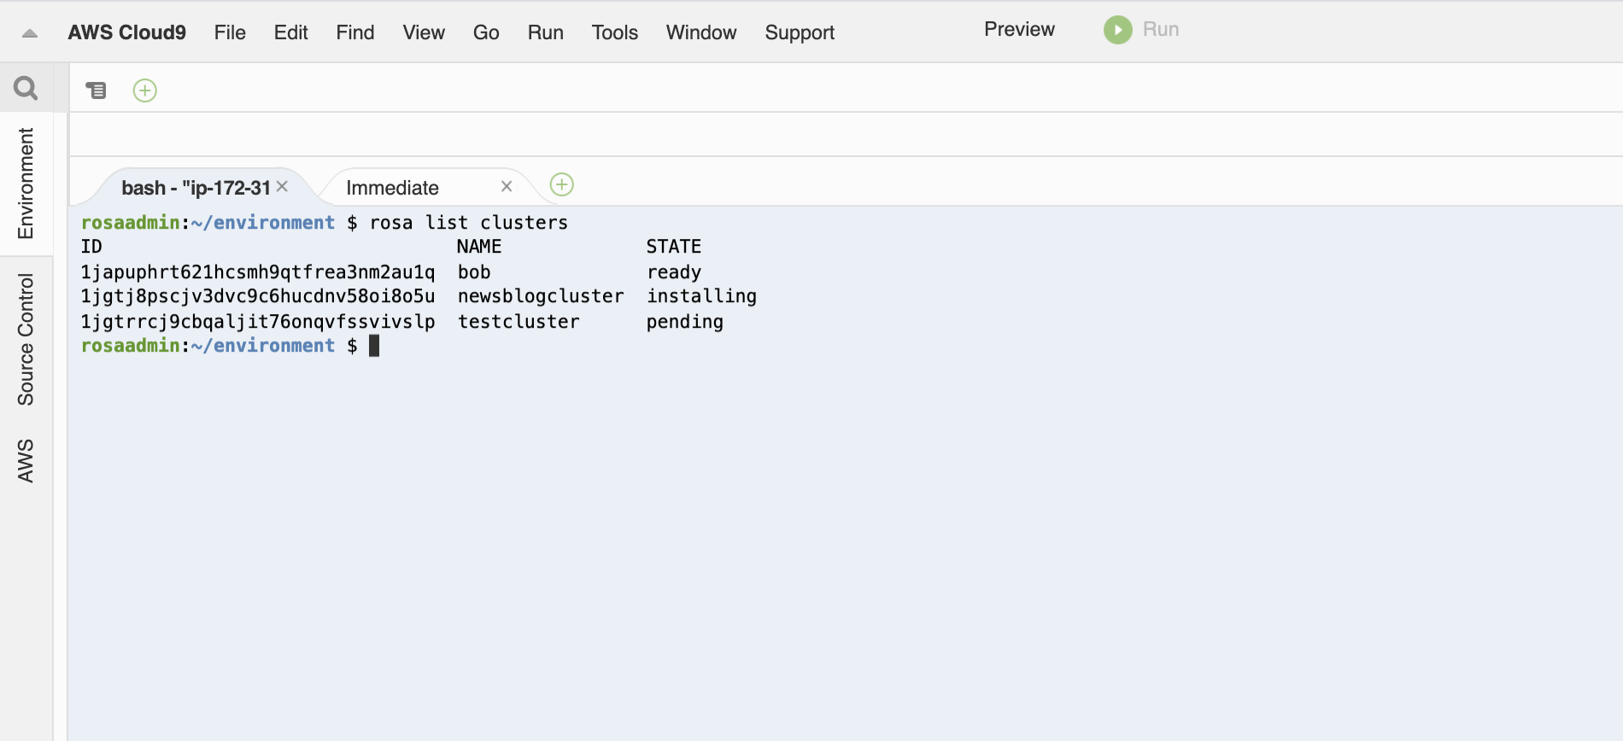The height and width of the screenshot is (741, 1623).
Task: Click the green Run play icon
Action: (1117, 30)
